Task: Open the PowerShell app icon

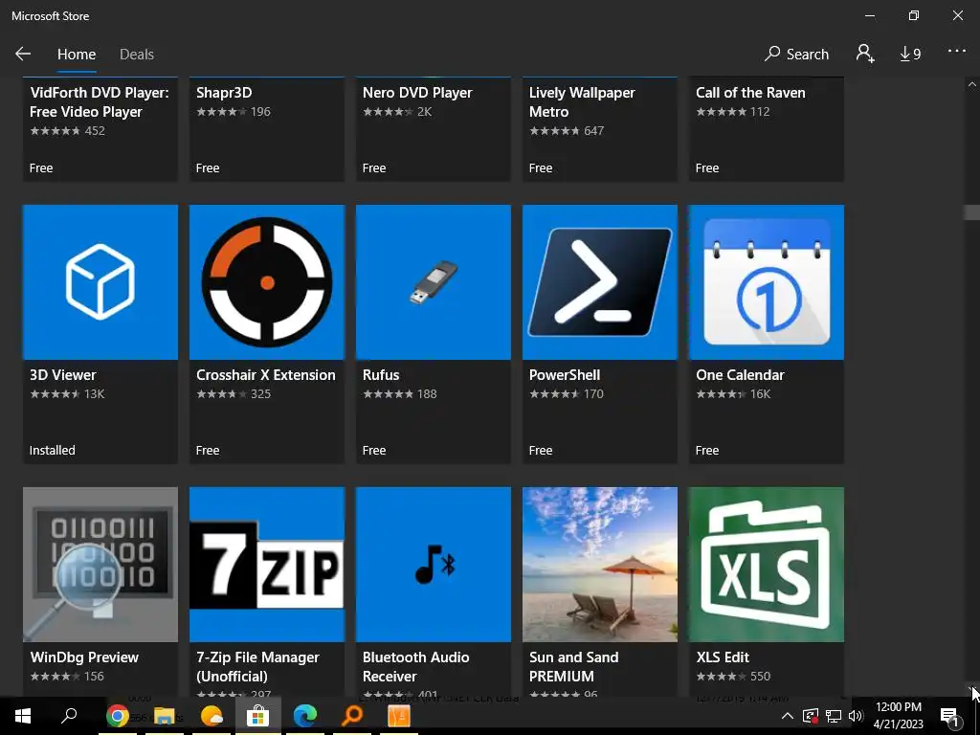Action: coord(600,282)
